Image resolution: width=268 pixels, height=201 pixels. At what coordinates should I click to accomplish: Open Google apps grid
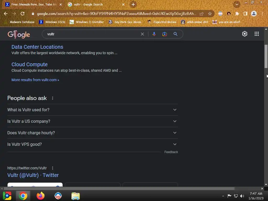(256, 34)
